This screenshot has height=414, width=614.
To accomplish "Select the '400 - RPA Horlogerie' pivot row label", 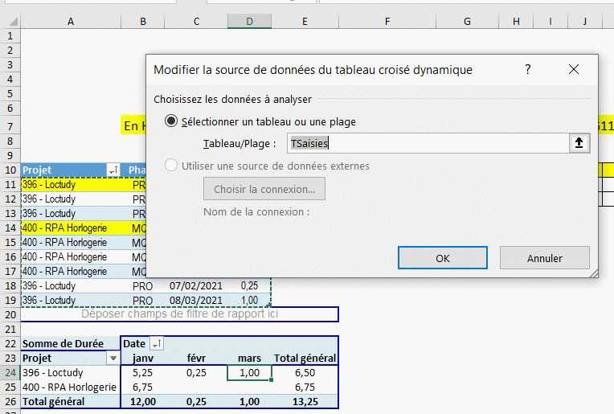I will pyautogui.click(x=69, y=387).
